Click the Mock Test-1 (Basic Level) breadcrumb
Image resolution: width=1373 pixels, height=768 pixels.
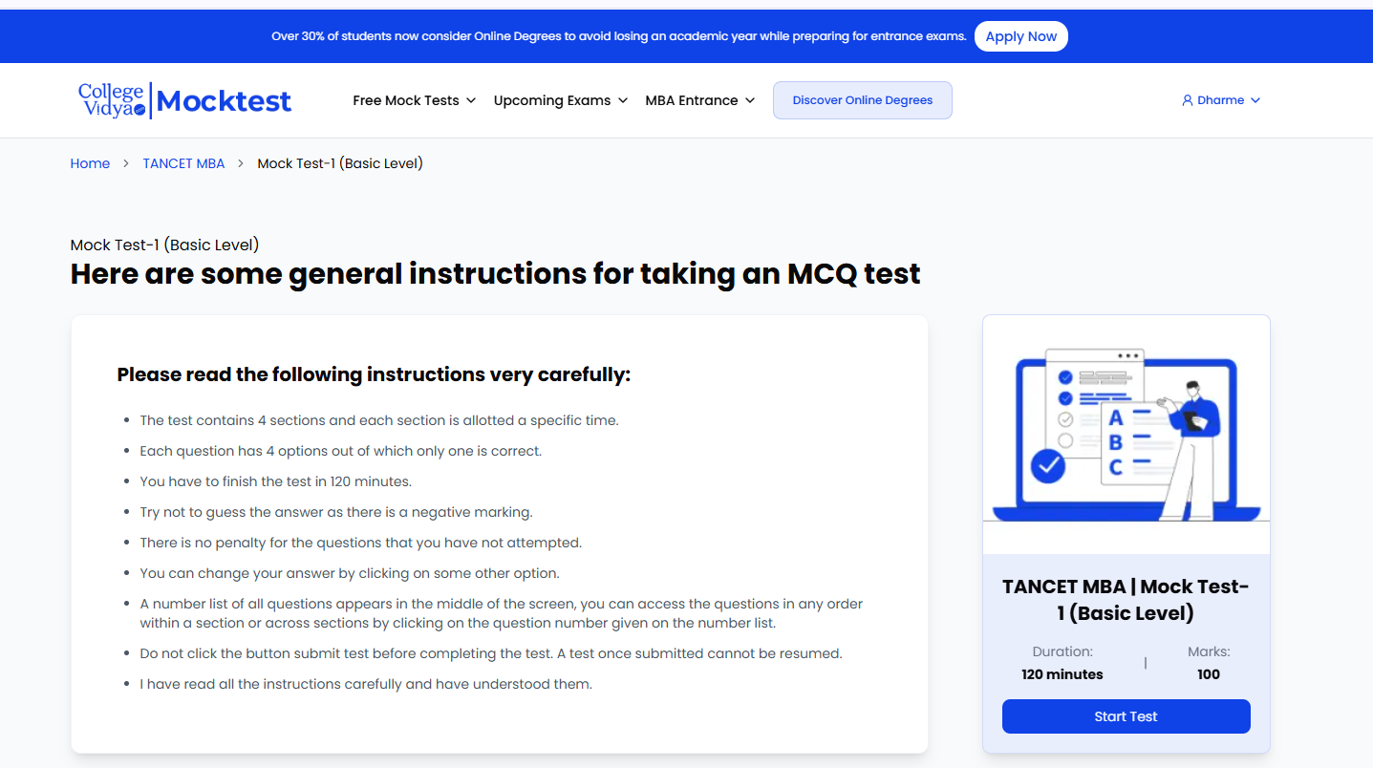pyautogui.click(x=340, y=163)
